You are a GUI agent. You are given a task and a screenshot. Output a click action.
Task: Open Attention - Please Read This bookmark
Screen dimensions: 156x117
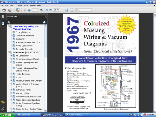(x=28, y=42)
